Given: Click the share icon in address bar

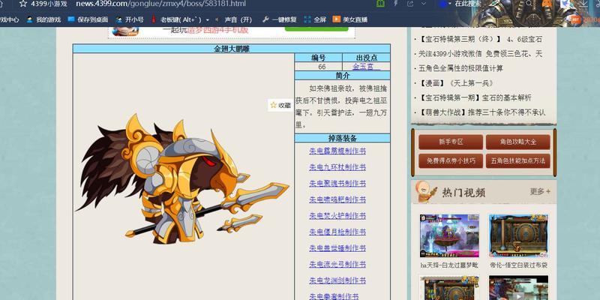Looking at the screenshot, I should click(410, 4).
